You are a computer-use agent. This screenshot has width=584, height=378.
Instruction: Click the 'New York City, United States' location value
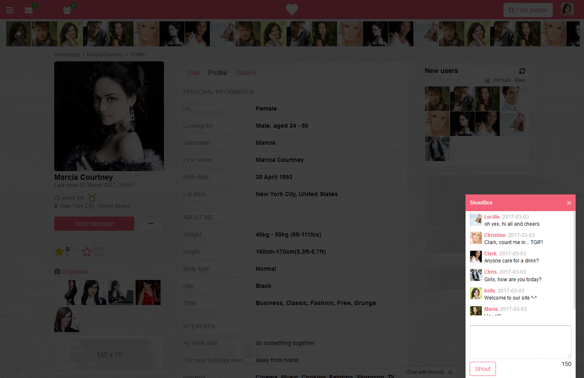point(297,194)
